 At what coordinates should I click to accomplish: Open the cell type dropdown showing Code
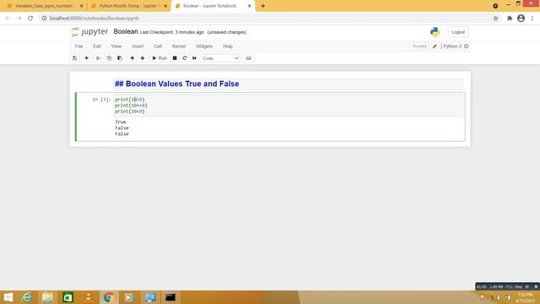coord(220,58)
